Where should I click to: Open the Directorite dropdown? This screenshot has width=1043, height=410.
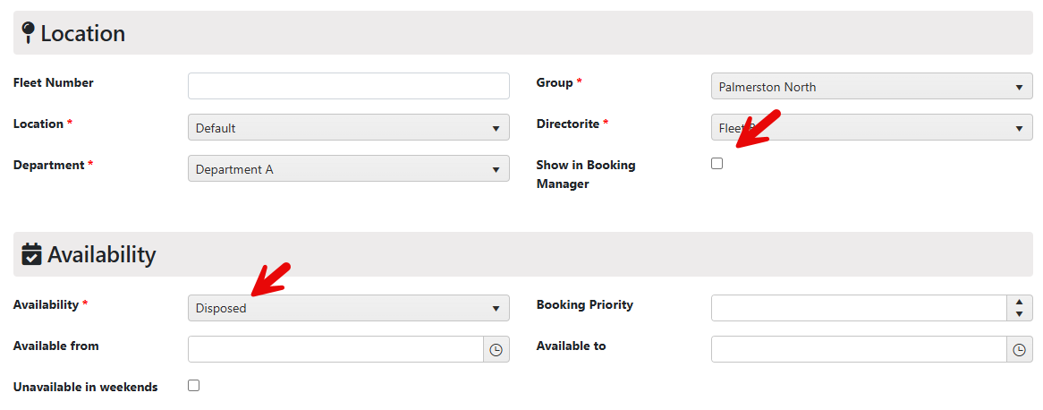871,128
